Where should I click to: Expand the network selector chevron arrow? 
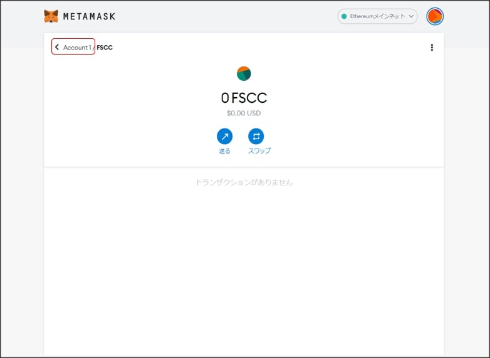(412, 16)
